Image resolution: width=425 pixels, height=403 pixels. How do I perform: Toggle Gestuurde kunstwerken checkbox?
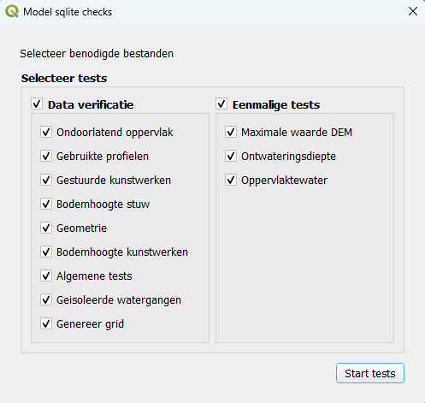click(46, 181)
